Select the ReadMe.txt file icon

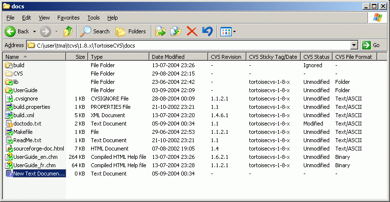point(9,140)
